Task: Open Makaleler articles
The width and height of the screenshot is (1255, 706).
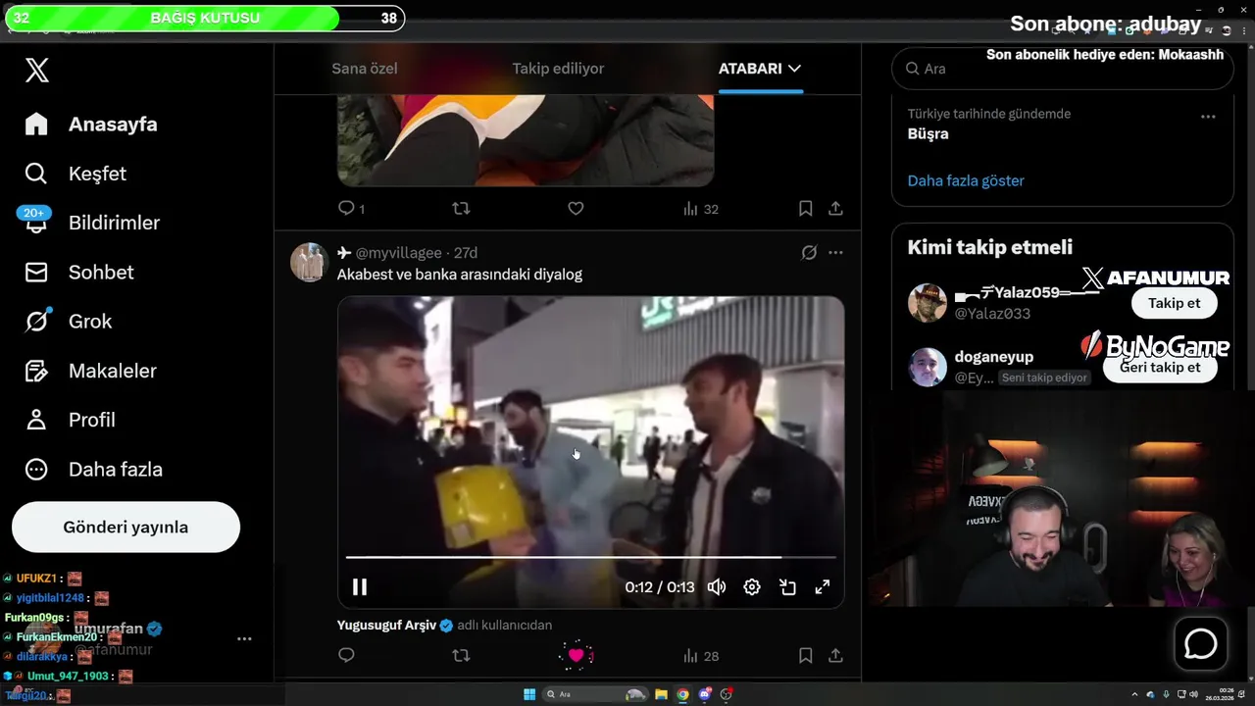Action: pyautogui.click(x=90, y=371)
